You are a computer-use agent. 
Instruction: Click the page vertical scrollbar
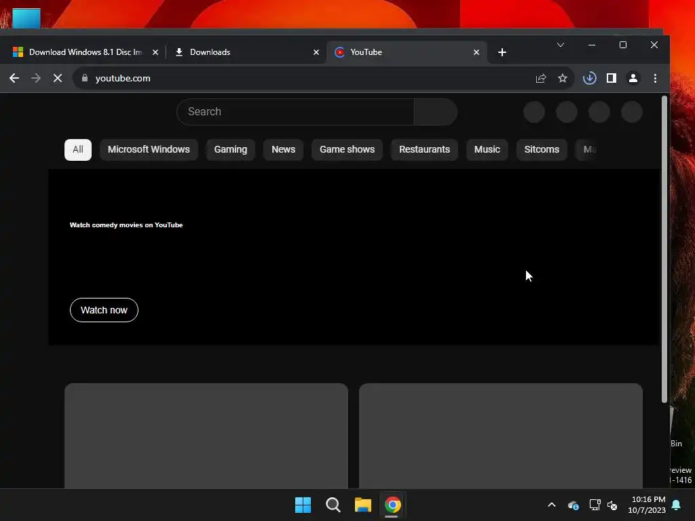[664, 250]
